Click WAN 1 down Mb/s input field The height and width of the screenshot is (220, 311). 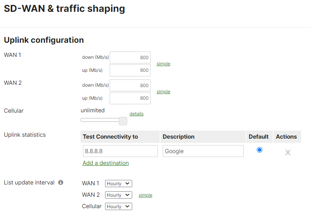(x=130, y=57)
